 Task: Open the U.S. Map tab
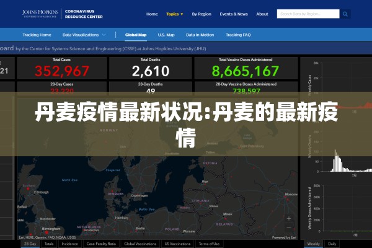pos(166,35)
